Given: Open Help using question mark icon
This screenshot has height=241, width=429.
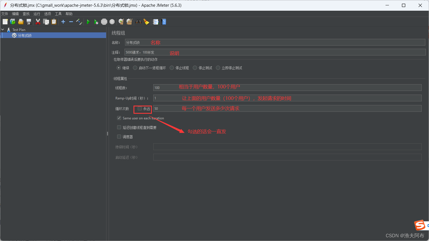Looking at the screenshot, I should pos(164,22).
